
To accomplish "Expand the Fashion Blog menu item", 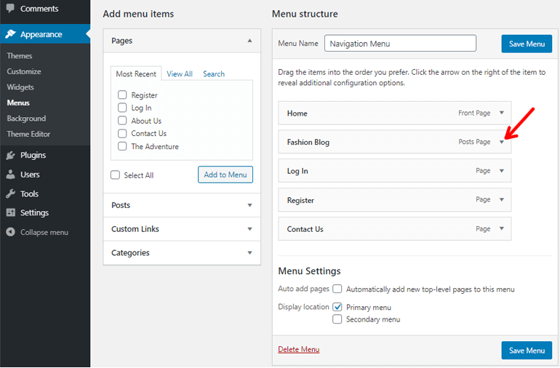I will click(x=501, y=143).
